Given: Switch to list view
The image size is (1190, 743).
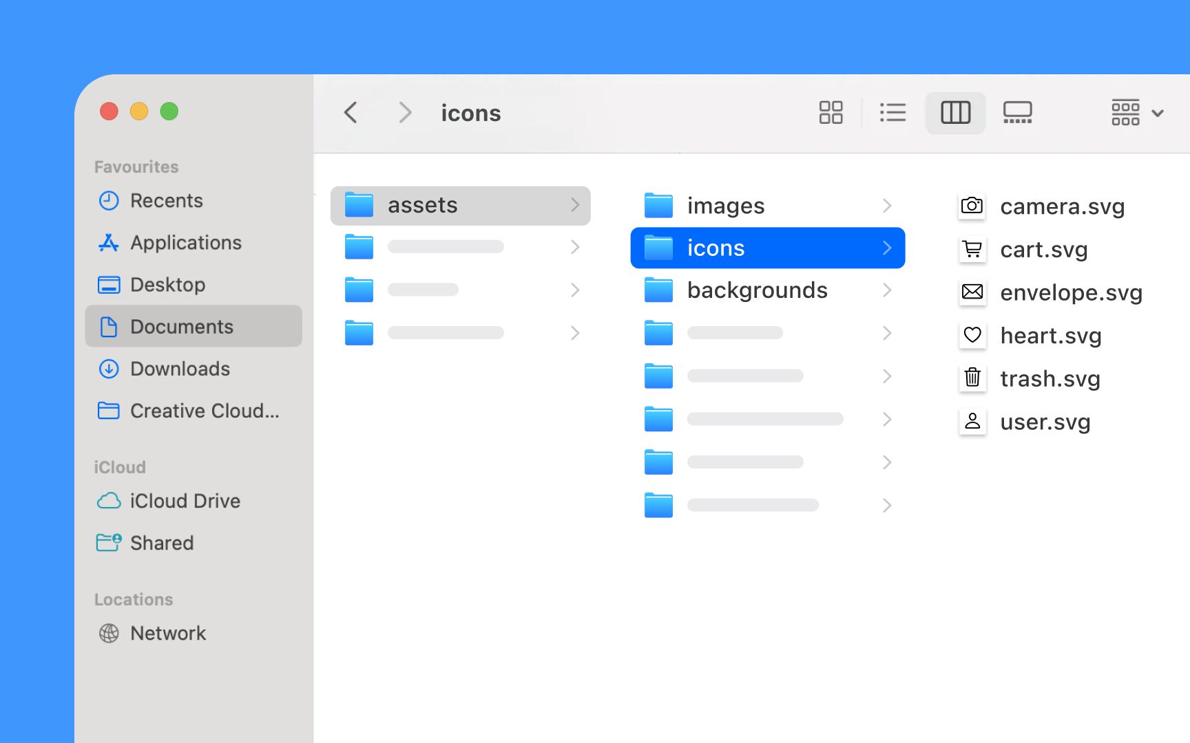Looking at the screenshot, I should [x=892, y=112].
